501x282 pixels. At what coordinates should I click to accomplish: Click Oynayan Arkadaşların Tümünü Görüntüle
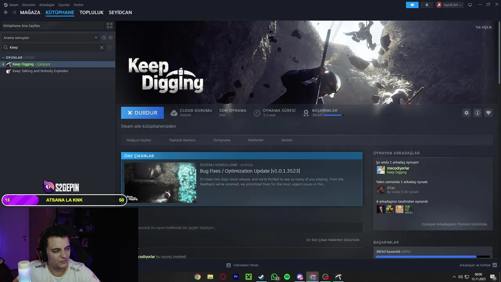pyautogui.click(x=454, y=224)
